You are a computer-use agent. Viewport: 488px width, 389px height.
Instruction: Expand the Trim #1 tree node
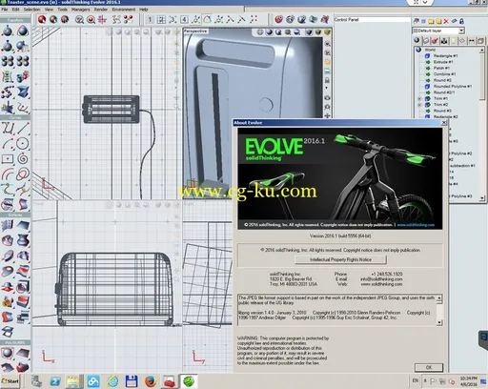(419, 98)
